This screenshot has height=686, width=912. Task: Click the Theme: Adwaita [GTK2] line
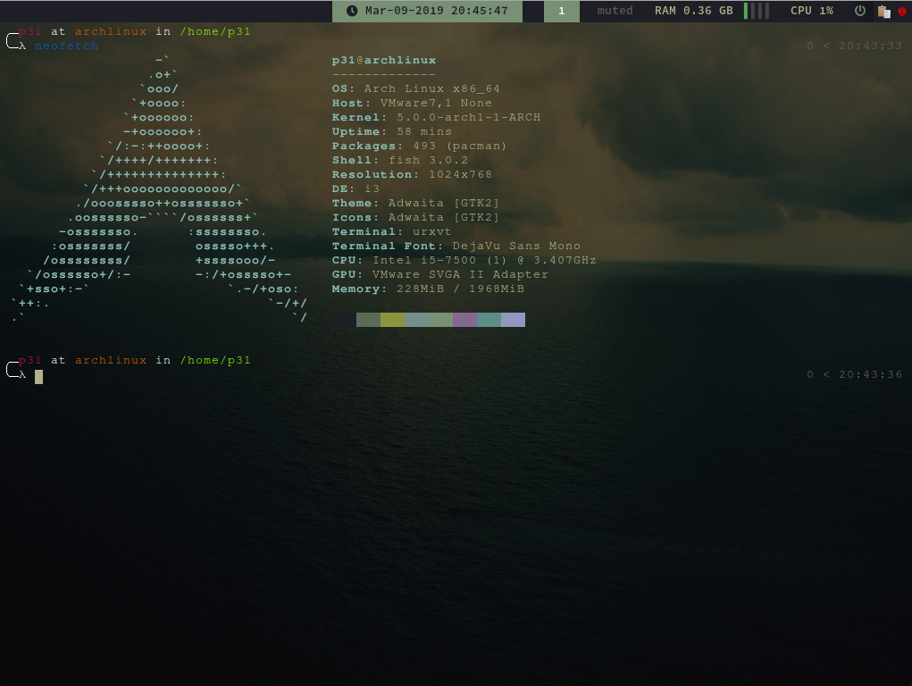click(x=415, y=203)
